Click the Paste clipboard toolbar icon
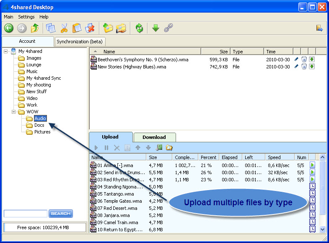This screenshot has height=243, width=329. pyautogui.click(x=77, y=28)
